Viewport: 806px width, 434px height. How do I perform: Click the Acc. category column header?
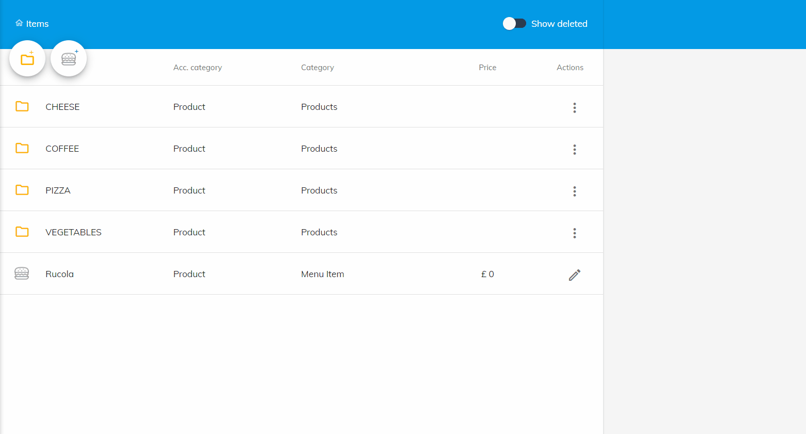coord(197,68)
